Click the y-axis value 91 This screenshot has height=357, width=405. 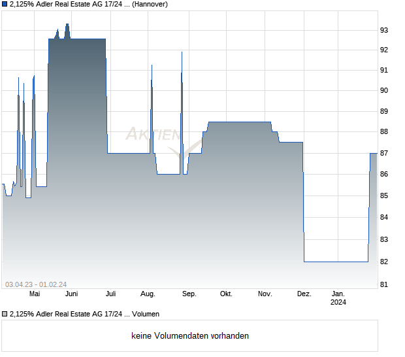[x=384, y=70]
